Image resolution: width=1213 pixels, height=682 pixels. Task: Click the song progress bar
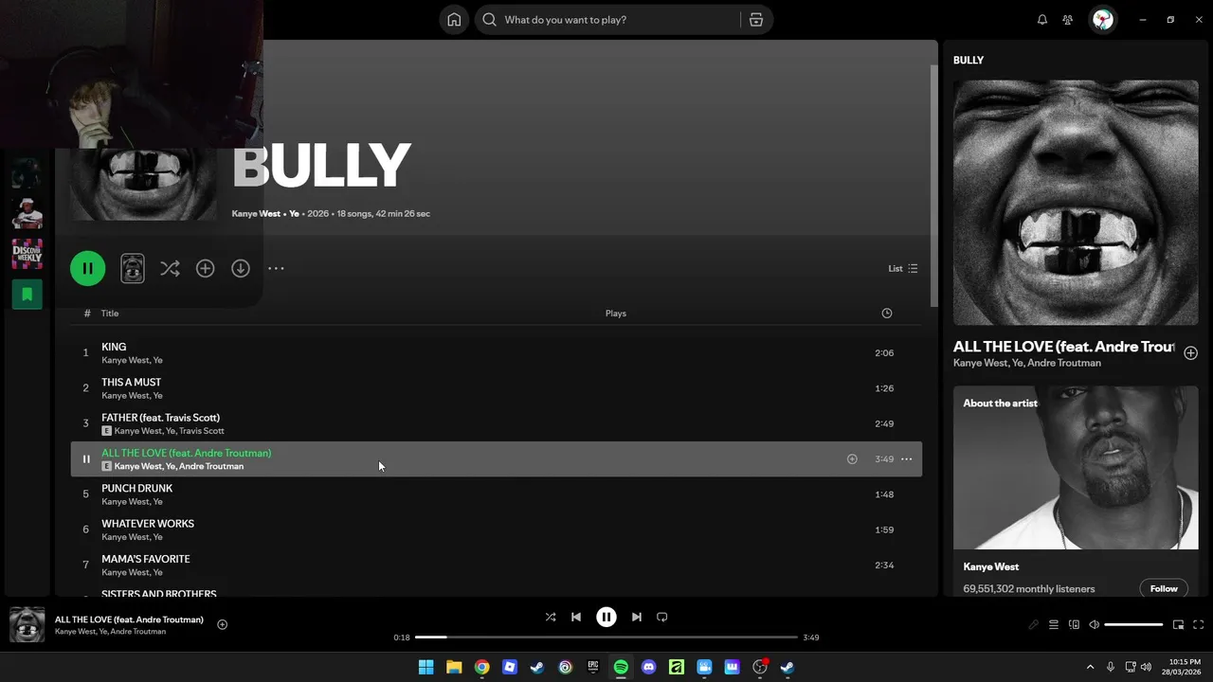606,637
